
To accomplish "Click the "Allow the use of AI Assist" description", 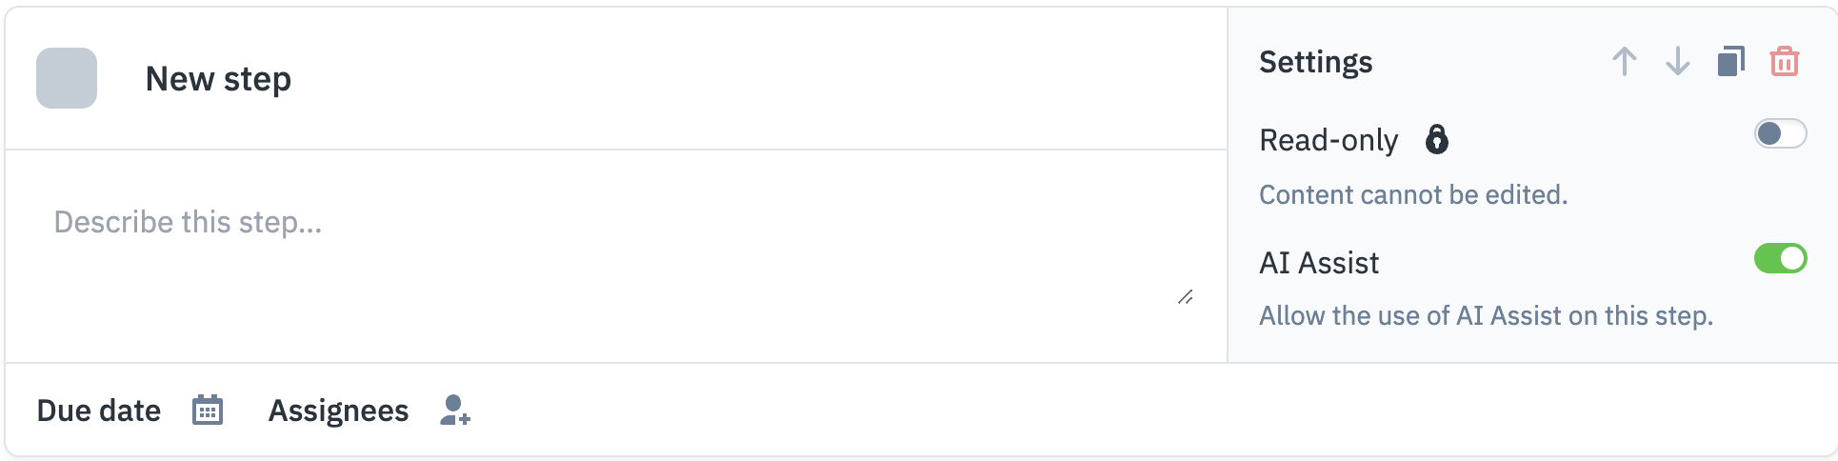I will coord(1486,315).
